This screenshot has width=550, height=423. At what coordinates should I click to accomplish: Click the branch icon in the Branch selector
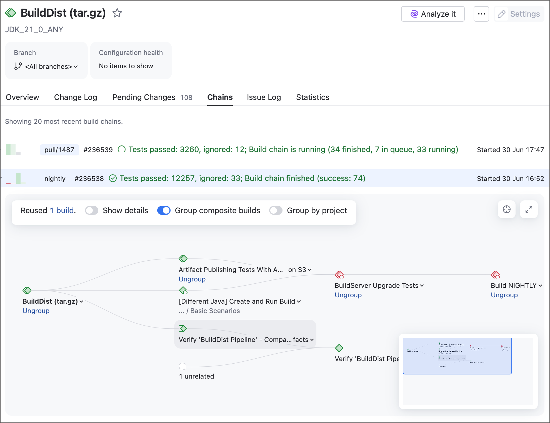18,66
